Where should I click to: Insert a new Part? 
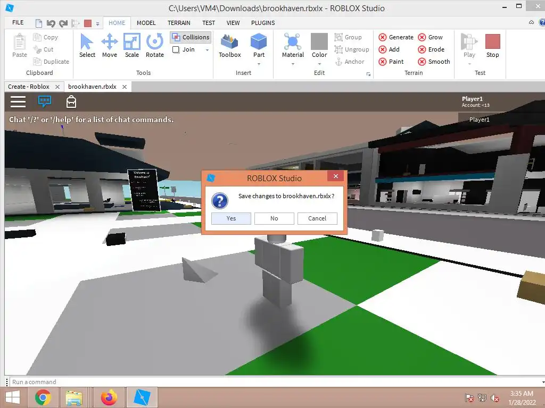259,46
